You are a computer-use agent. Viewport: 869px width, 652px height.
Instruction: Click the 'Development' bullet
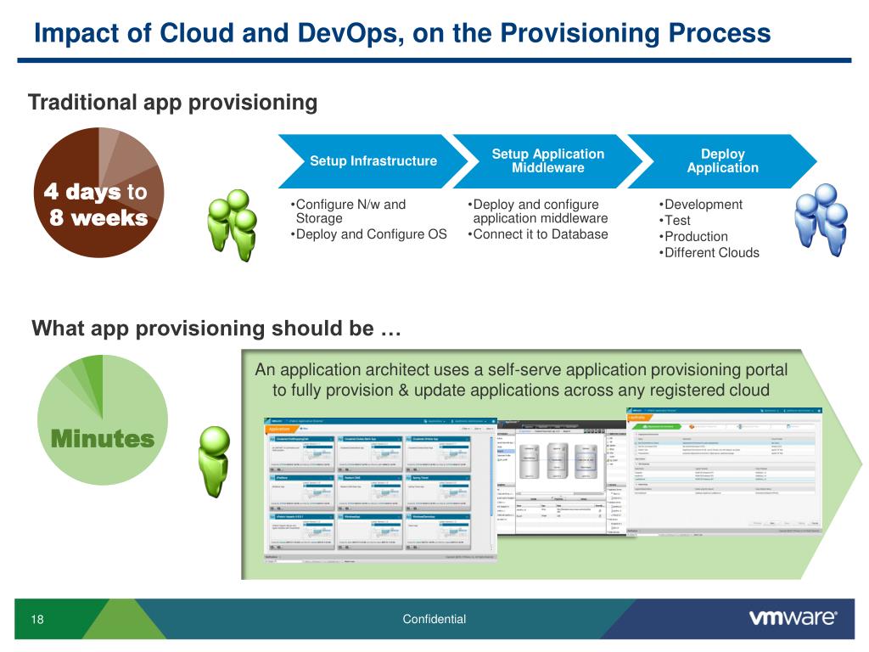pos(700,205)
